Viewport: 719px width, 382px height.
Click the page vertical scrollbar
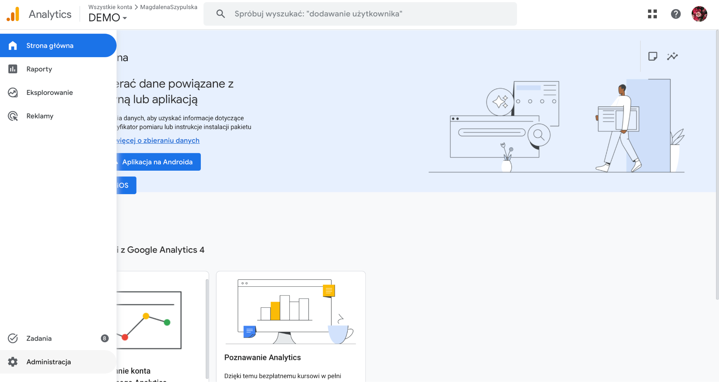[x=717, y=165]
